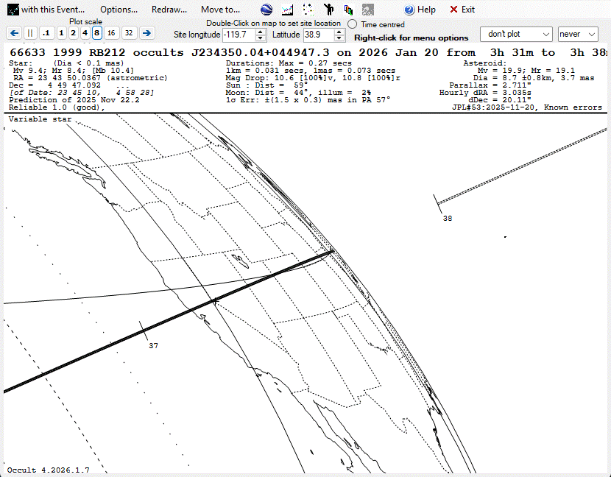Image resolution: width=611 pixels, height=477 pixels.
Task: Select plot scale .1
Action: click(x=46, y=33)
